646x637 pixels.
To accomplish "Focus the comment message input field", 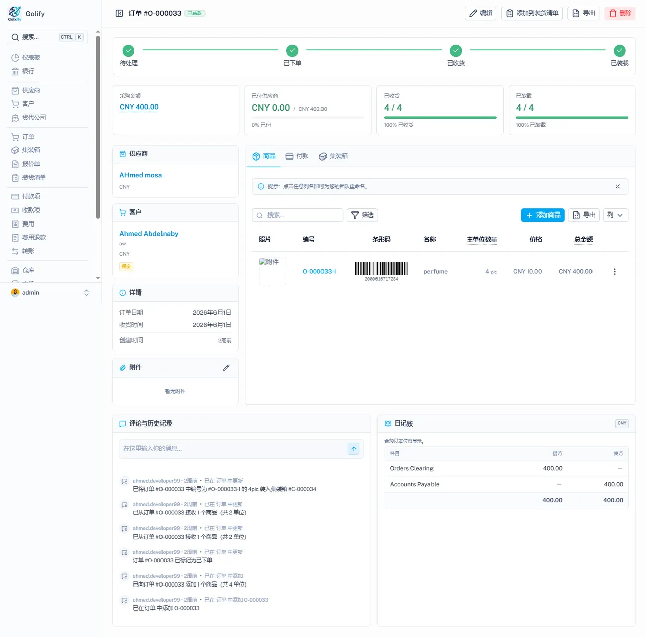I will pos(233,449).
